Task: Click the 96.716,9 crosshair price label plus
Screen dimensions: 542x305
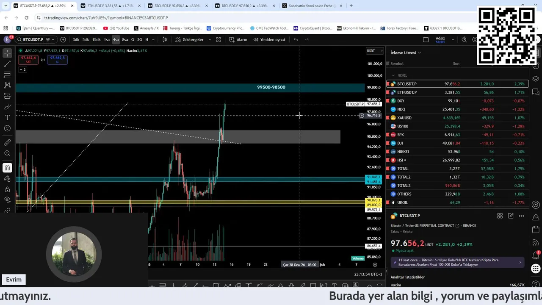Action: tap(362, 116)
